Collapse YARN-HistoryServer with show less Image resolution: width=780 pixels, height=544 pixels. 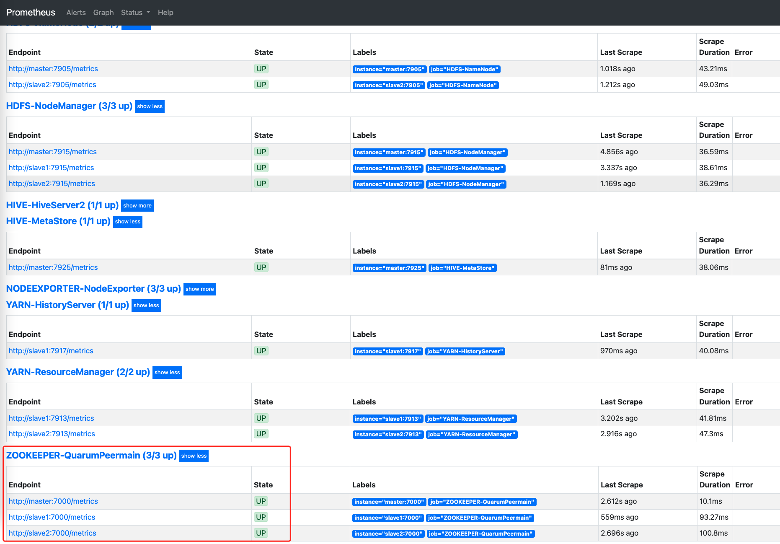146,306
